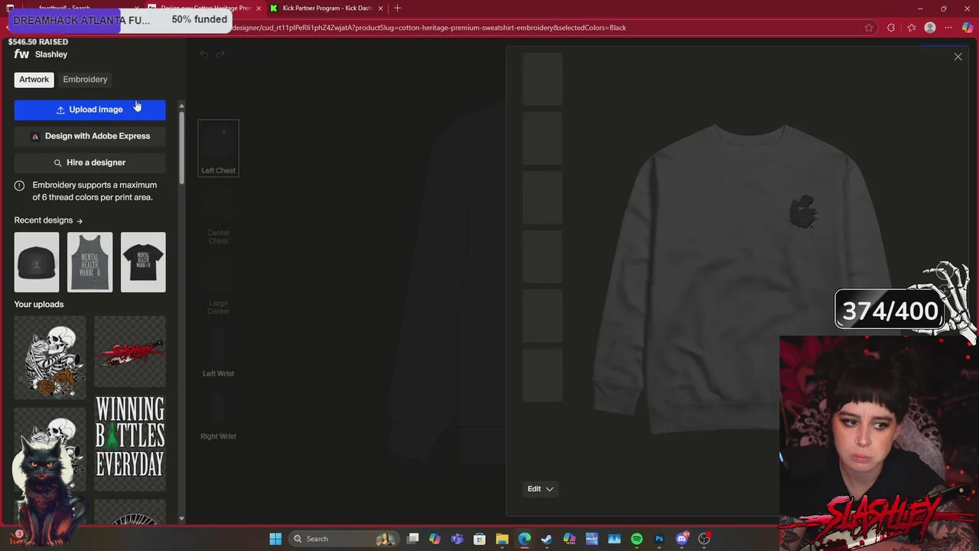This screenshot has width=979, height=551.
Task: Click the Upload image button
Action: 89,109
